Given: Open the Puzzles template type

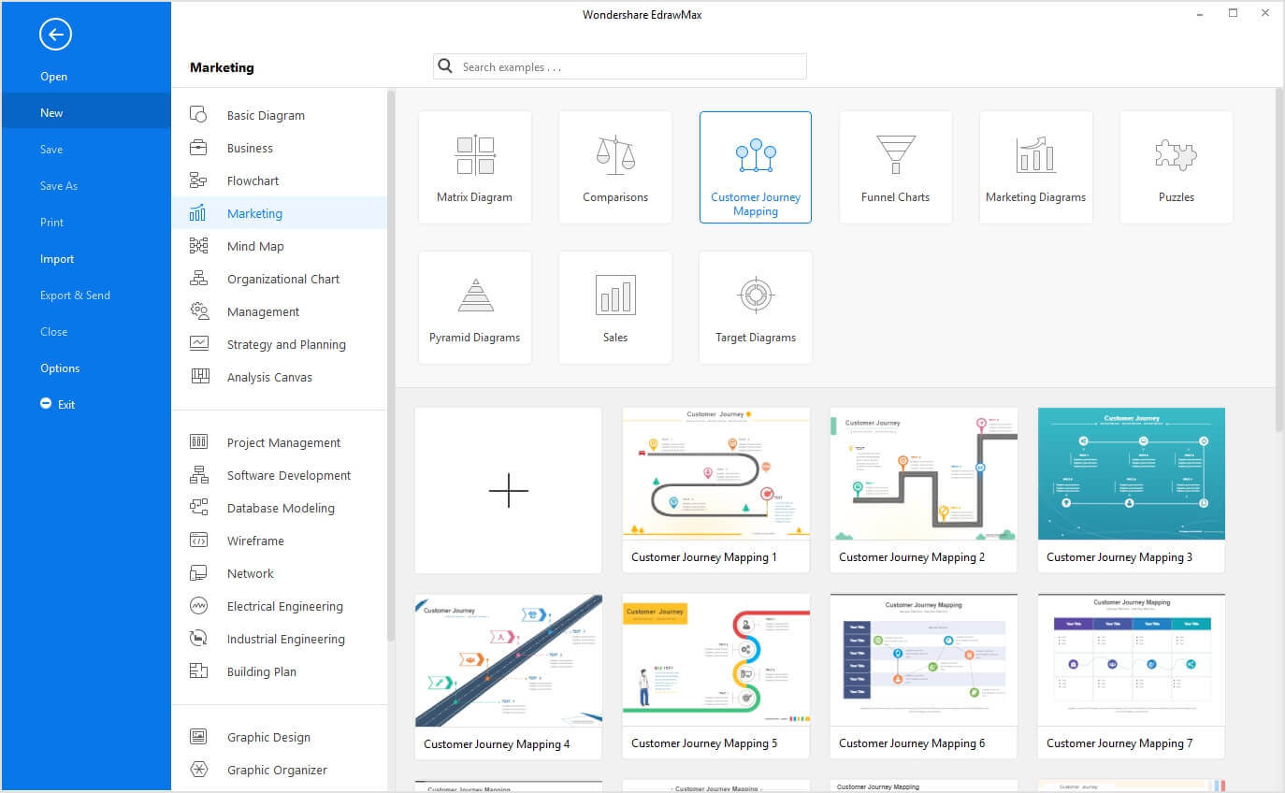Looking at the screenshot, I should pyautogui.click(x=1177, y=167).
